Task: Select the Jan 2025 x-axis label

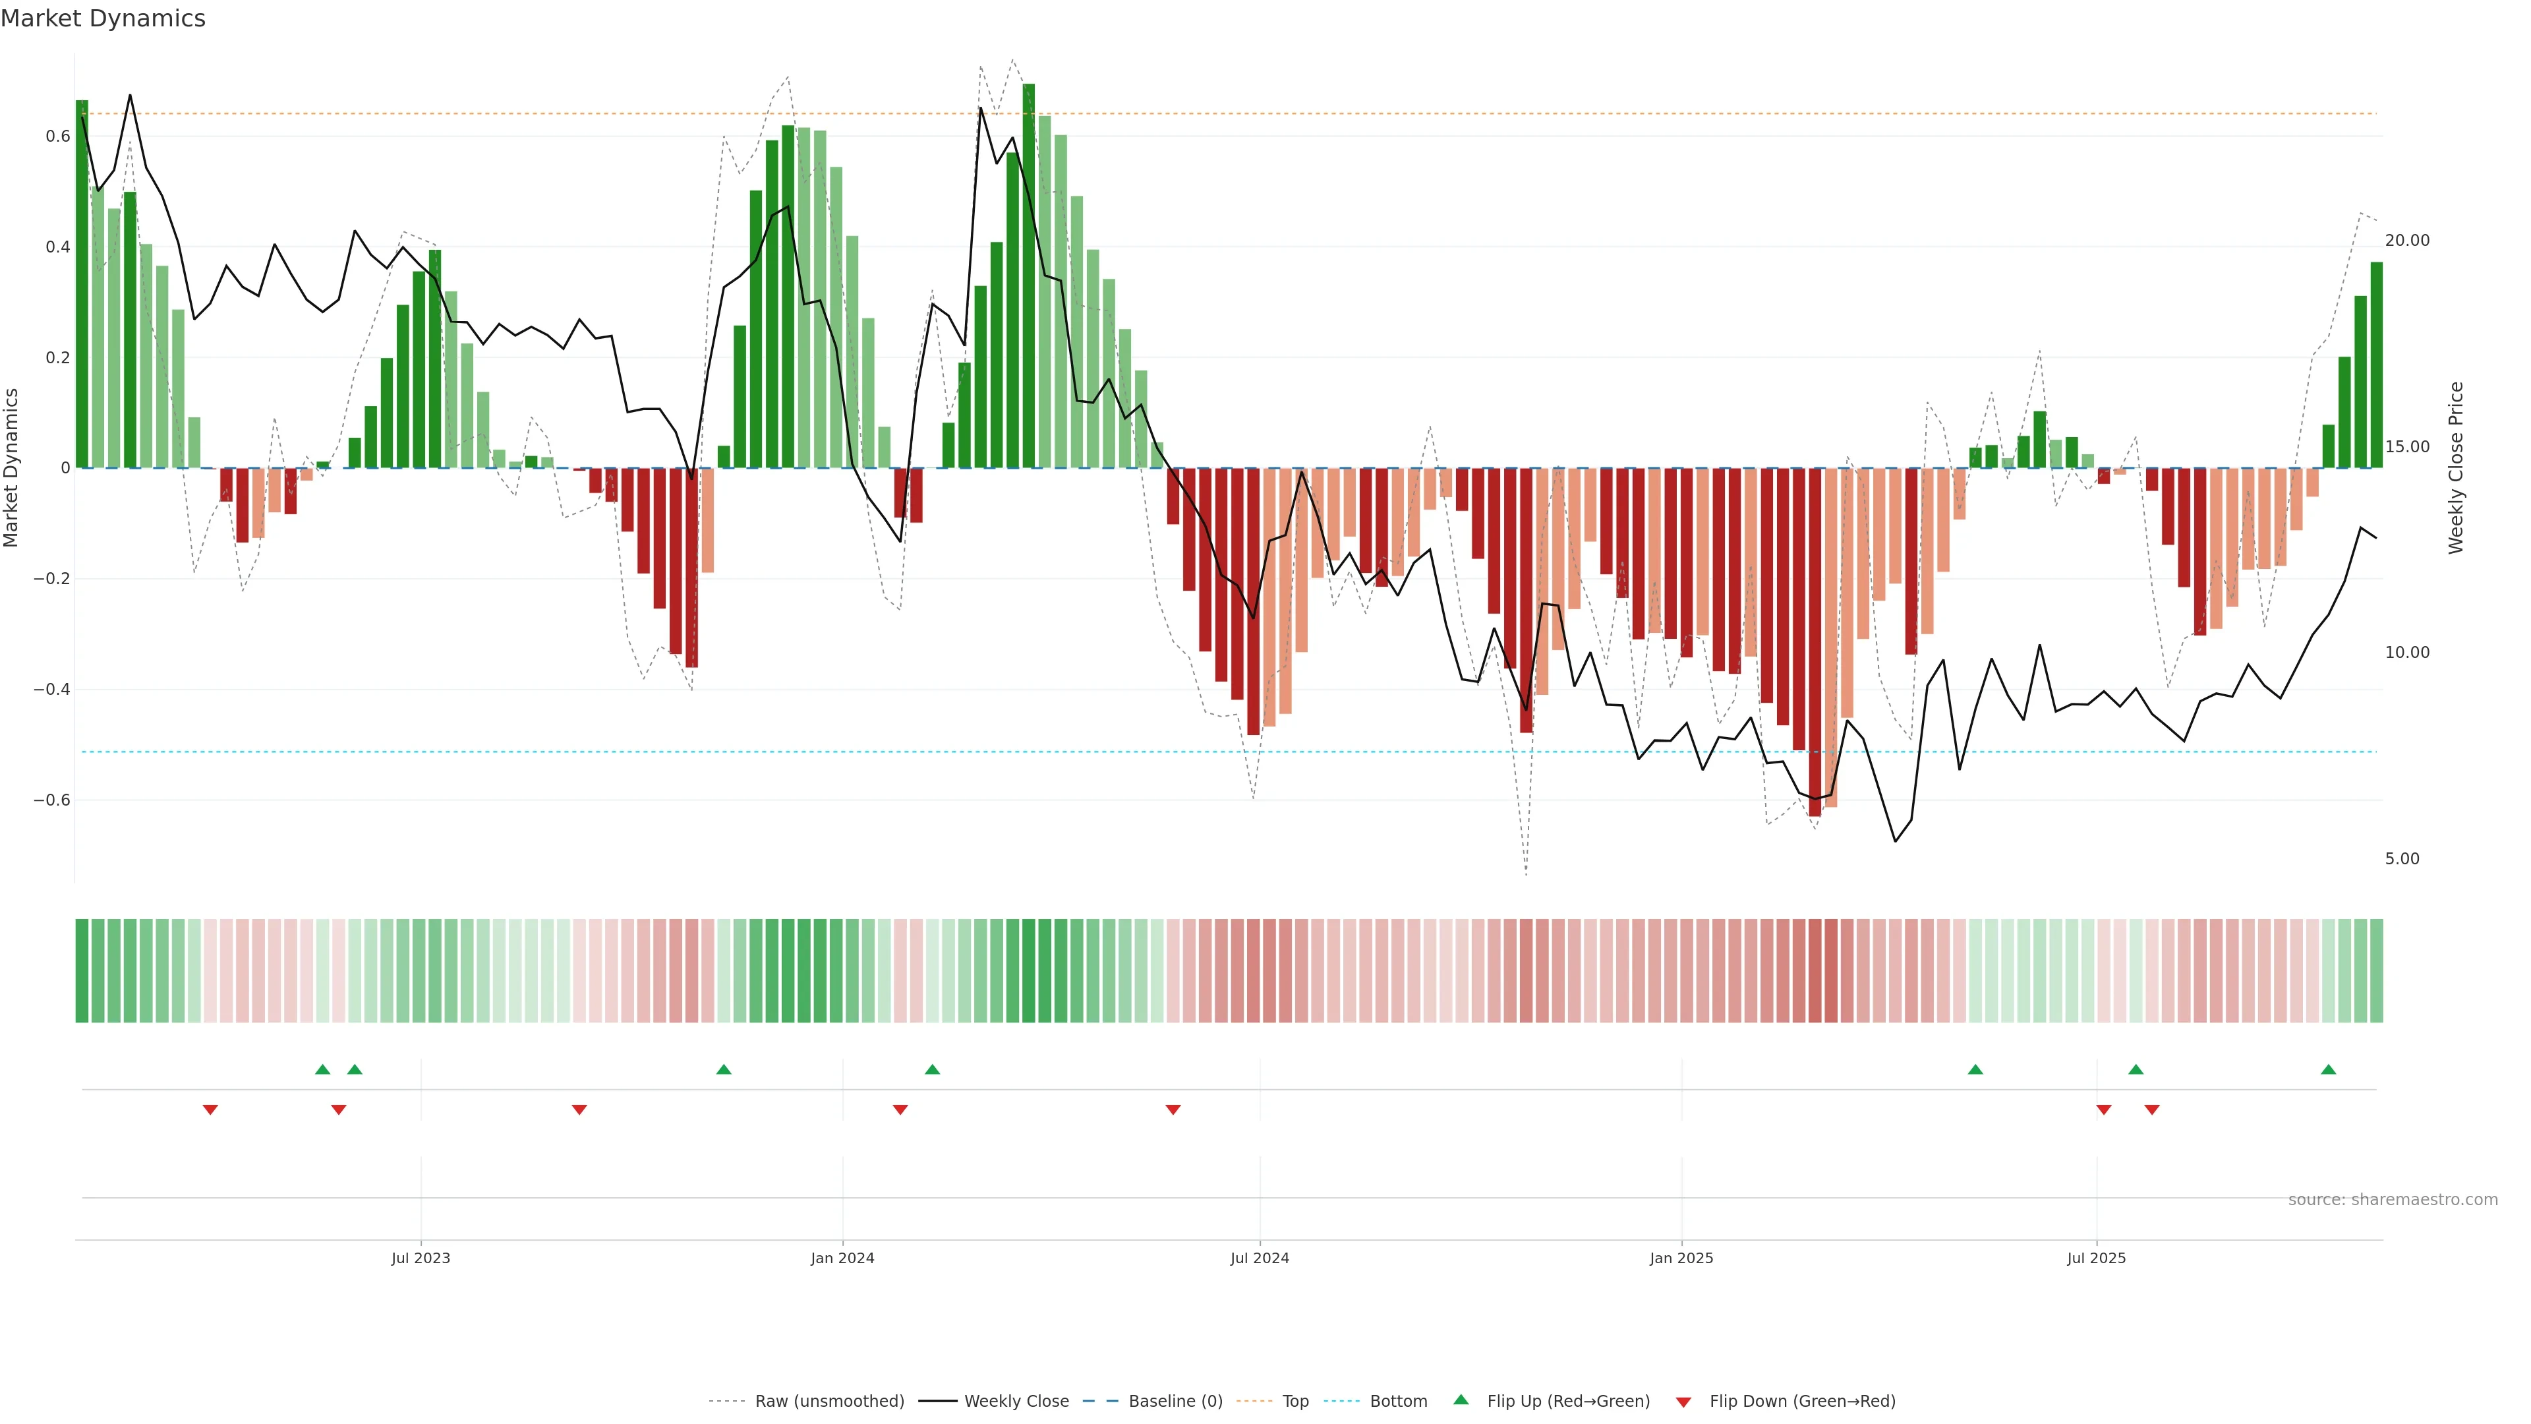Action: [1681, 1258]
